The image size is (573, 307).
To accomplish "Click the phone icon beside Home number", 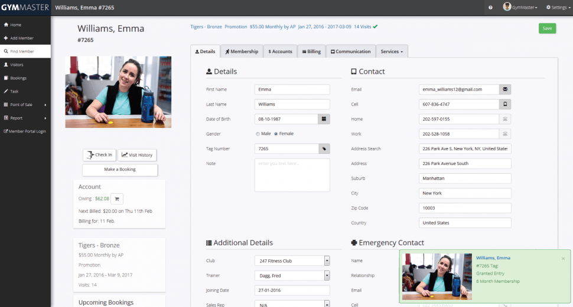I will point(505,119).
